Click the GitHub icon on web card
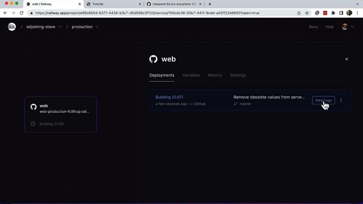 (33, 107)
